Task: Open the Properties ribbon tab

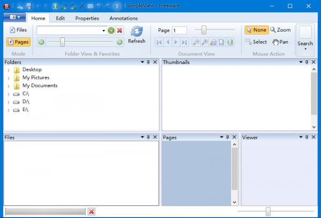Action: (x=87, y=18)
